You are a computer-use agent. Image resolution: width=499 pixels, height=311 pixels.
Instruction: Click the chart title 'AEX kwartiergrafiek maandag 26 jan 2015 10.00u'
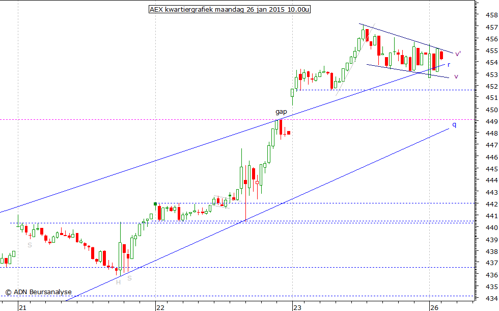click(230, 9)
